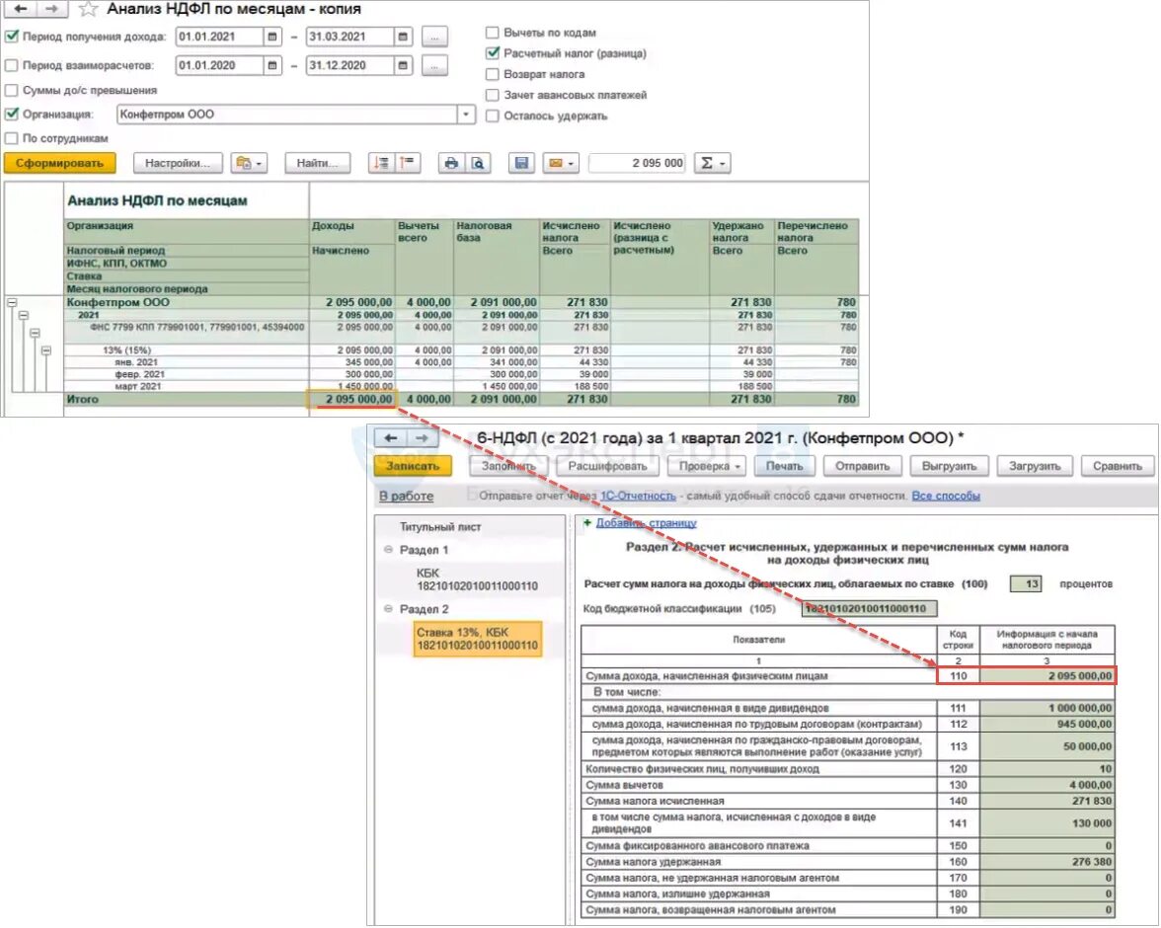
Task: Collapse the Конфетпром ООО report group
Action: coord(12,303)
